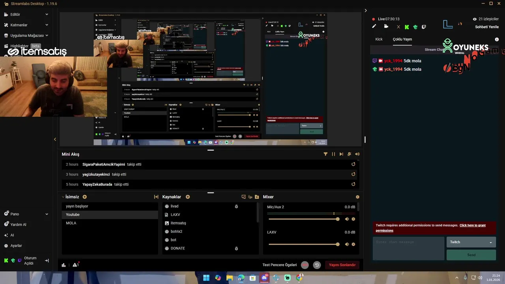Screen dimensions: 505x284
Task: Mute the Mic/Aux 2 audio channel
Action: (347, 219)
